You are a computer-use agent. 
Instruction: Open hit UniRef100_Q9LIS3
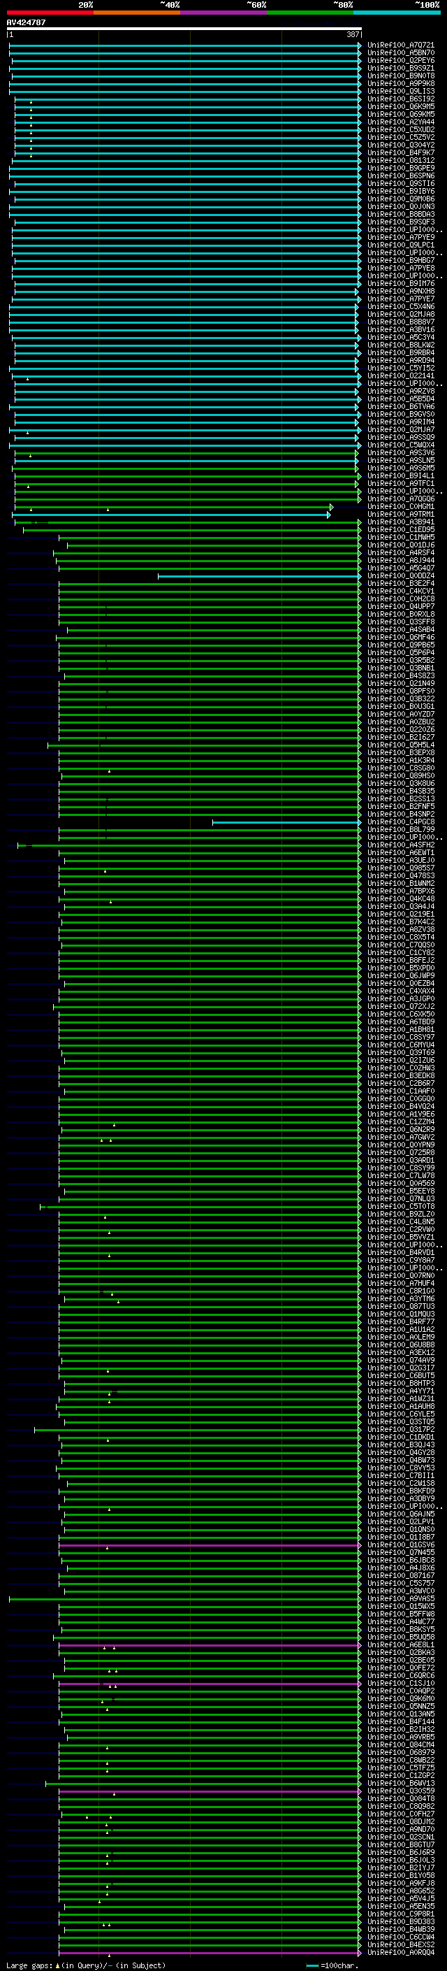click(401, 91)
